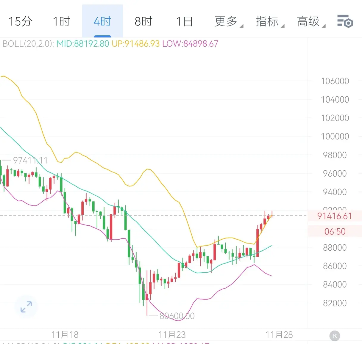Viewport: 362px width, 344px height.
Task: Tap the 97411.11 high price marker
Action: click(x=30, y=161)
